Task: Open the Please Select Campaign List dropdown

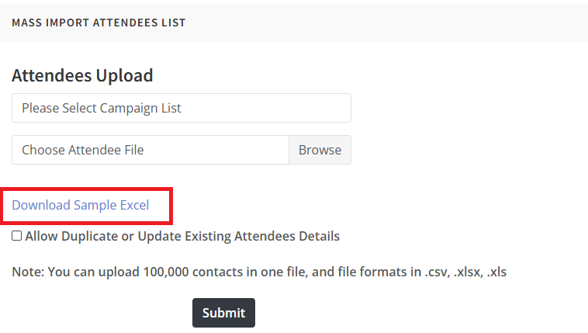Action: tap(181, 109)
